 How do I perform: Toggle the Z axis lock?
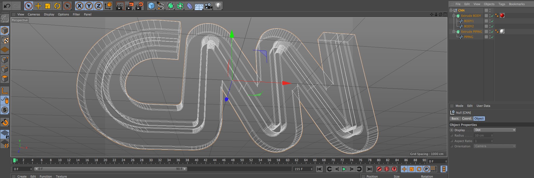pos(99,6)
